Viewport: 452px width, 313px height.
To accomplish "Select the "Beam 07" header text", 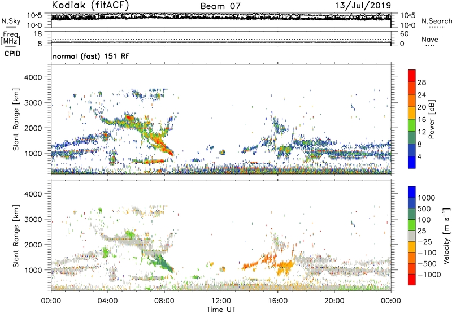I will tap(220, 6).
